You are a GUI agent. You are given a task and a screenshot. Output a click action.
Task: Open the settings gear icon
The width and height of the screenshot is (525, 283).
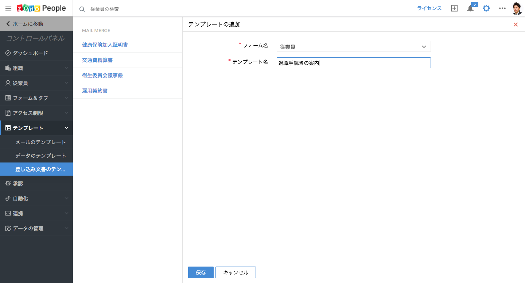pos(486,8)
